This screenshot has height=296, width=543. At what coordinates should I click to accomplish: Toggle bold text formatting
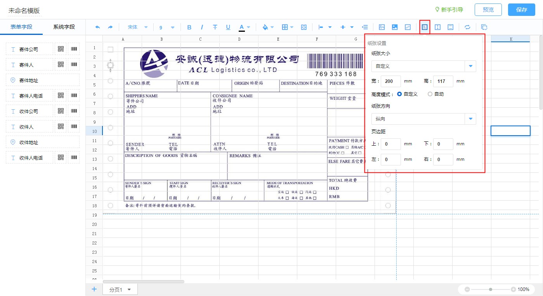coord(189,27)
